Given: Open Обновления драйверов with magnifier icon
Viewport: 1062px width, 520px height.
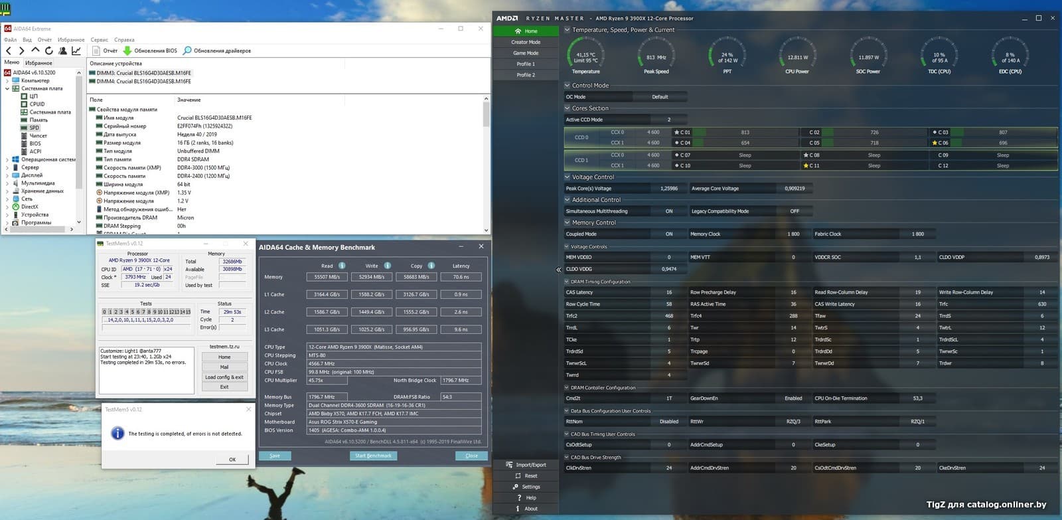Looking at the screenshot, I should coord(217,50).
